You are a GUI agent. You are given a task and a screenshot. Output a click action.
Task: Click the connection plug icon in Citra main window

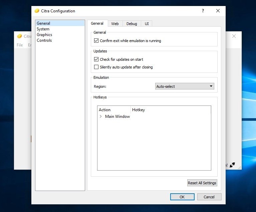point(232,165)
